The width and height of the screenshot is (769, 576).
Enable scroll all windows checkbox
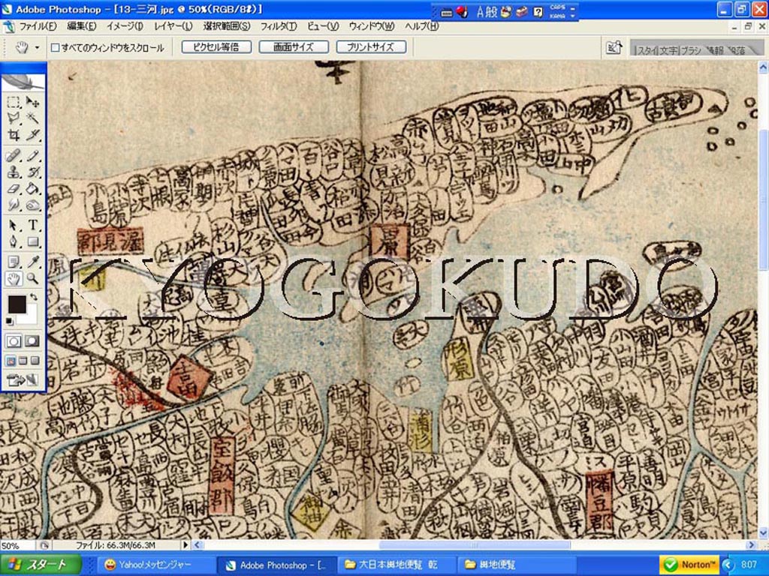click(56, 47)
